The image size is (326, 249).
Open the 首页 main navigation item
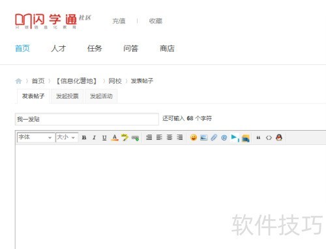[x=22, y=48]
